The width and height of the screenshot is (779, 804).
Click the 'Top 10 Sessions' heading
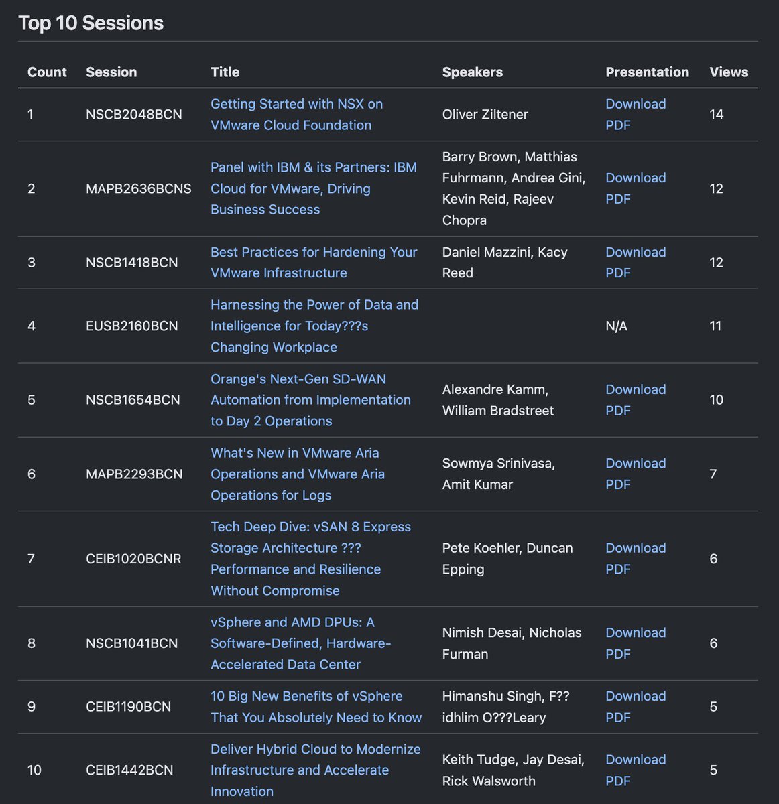point(91,23)
